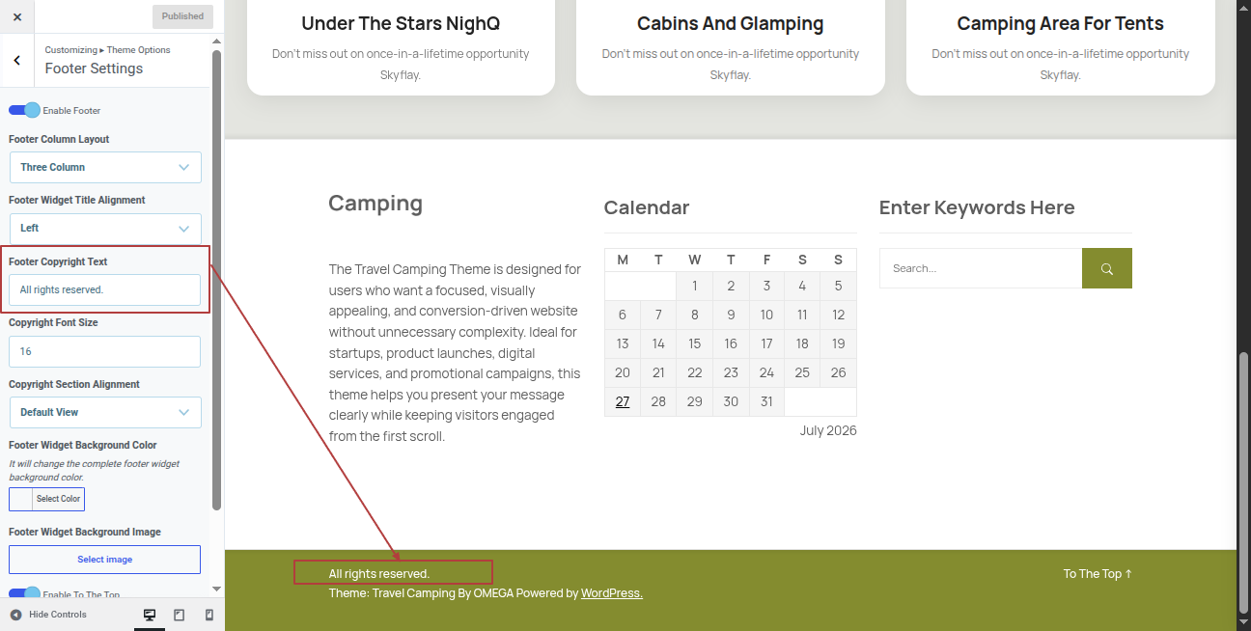This screenshot has height=631, width=1251.
Task: Close the Customizer with the X icon
Action: pos(16,16)
